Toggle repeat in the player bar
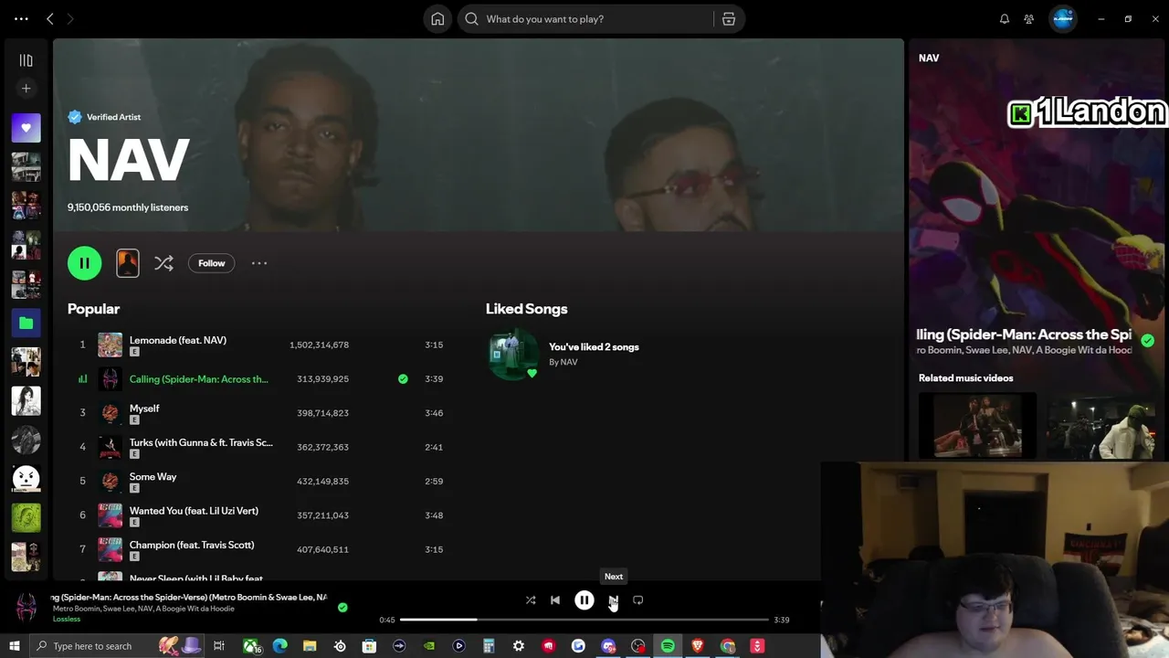1169x658 pixels. (x=638, y=600)
